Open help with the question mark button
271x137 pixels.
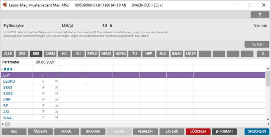pyautogui.click(x=260, y=15)
